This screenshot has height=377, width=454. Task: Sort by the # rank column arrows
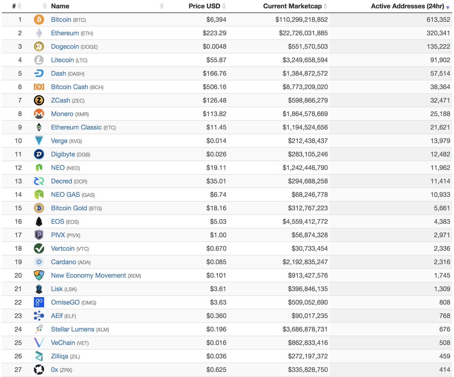click(19, 6)
